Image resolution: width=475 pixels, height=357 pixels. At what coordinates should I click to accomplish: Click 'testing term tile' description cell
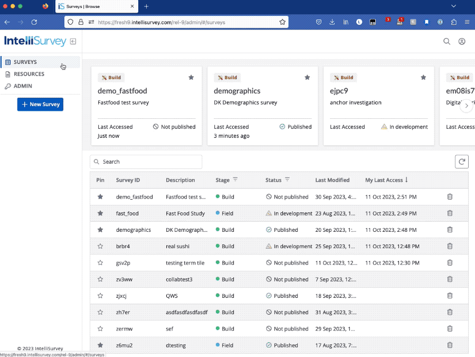coord(185,263)
